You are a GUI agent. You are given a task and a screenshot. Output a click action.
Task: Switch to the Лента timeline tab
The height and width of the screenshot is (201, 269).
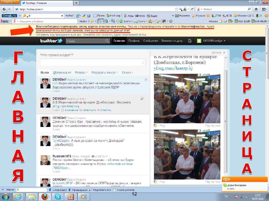coord(44,72)
